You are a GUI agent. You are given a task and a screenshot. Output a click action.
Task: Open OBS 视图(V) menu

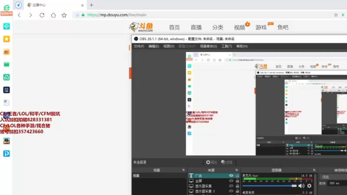tap(169, 46)
